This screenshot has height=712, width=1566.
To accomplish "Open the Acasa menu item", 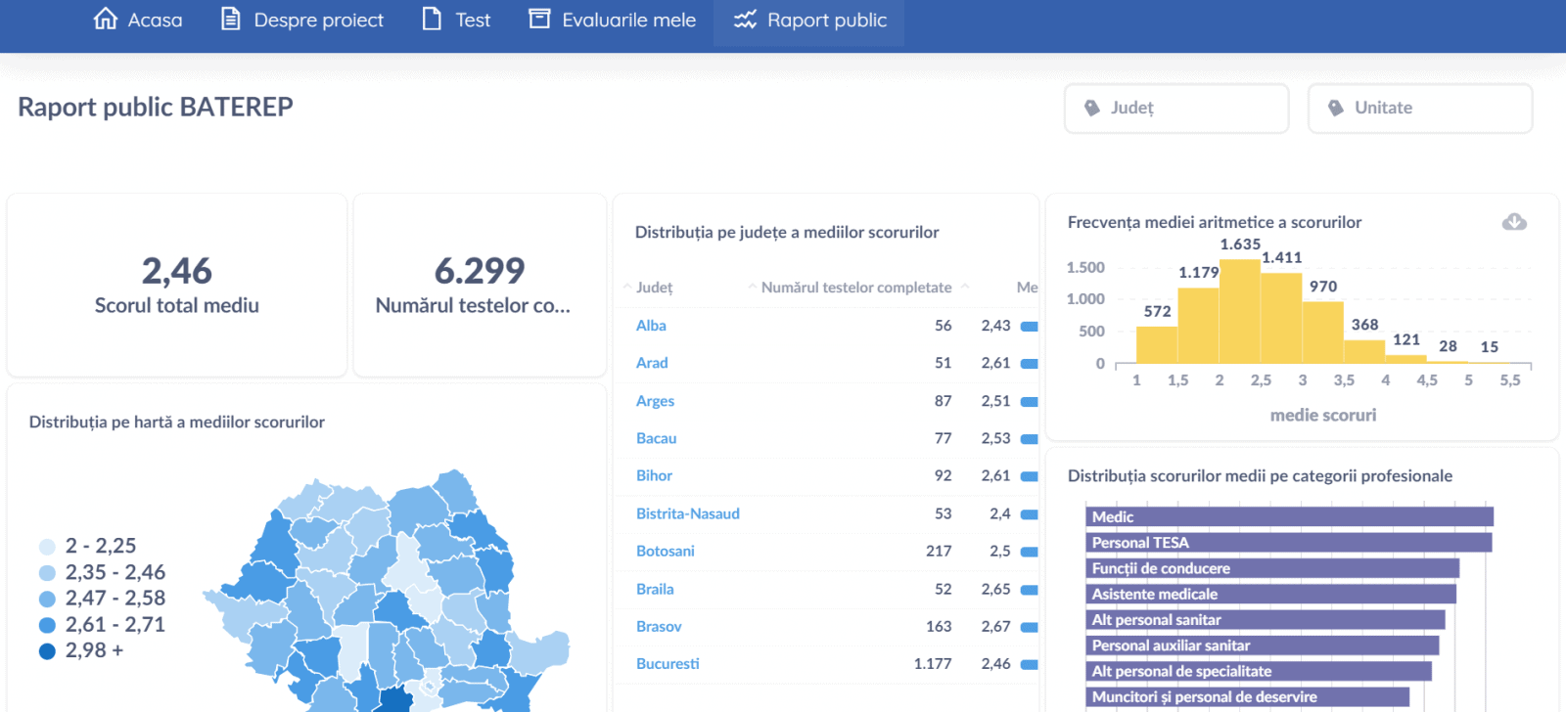I will pos(138,20).
